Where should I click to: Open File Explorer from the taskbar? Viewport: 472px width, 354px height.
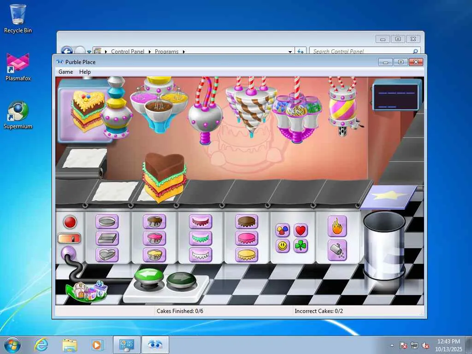pos(70,345)
